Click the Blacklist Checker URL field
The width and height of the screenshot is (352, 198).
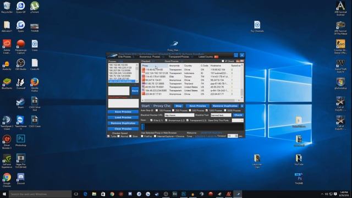tap(179, 115)
